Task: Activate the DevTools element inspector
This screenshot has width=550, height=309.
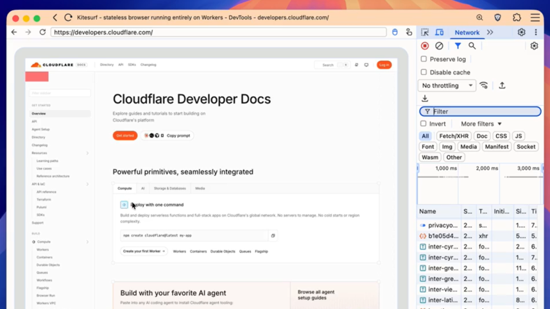Action: pos(425,32)
